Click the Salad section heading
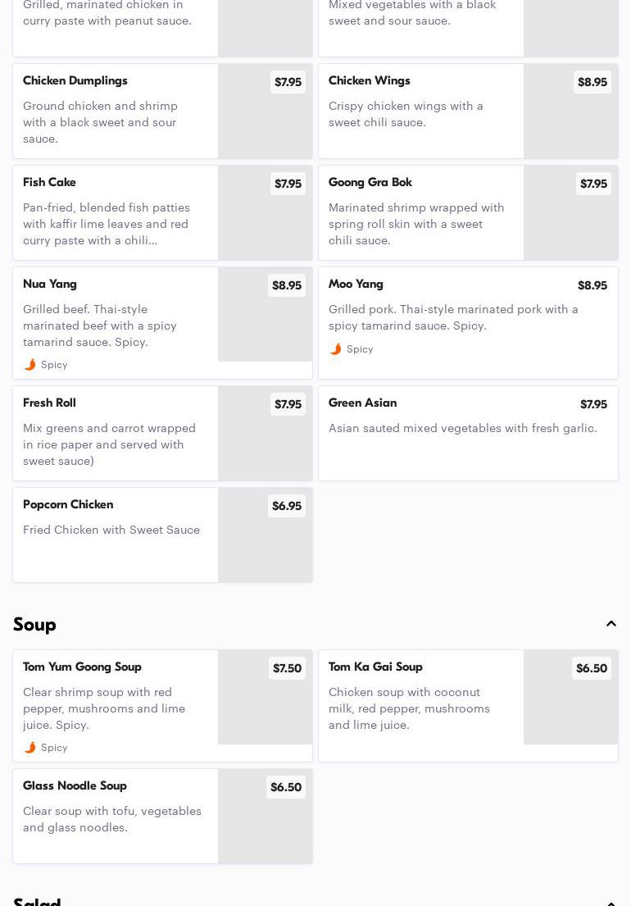Image resolution: width=631 pixels, height=906 pixels. [37, 900]
